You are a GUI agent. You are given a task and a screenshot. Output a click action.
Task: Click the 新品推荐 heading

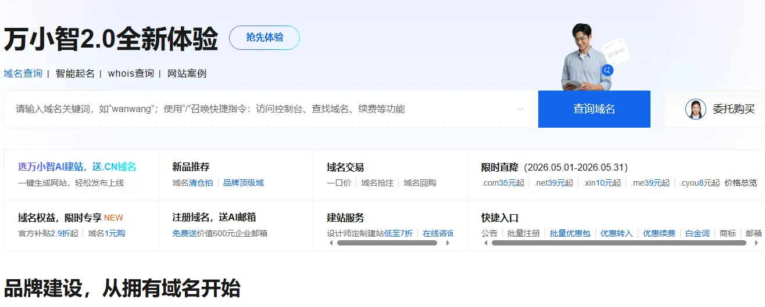pyautogui.click(x=191, y=167)
